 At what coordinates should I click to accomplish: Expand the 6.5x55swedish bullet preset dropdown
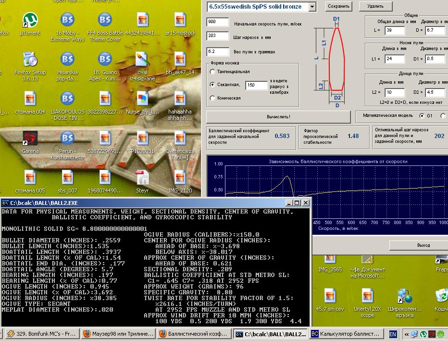(x=312, y=7)
